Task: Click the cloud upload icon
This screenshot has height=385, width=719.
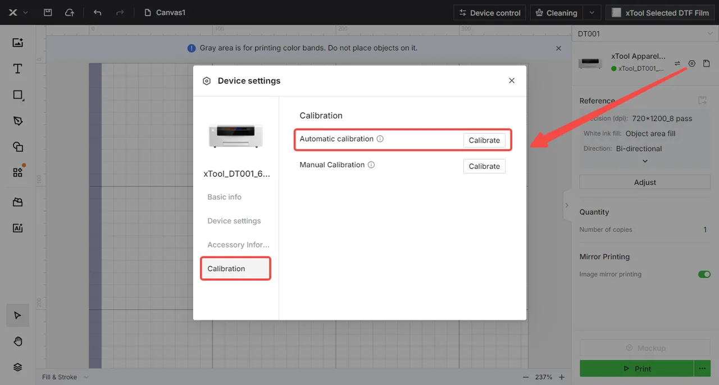Action: coord(69,12)
